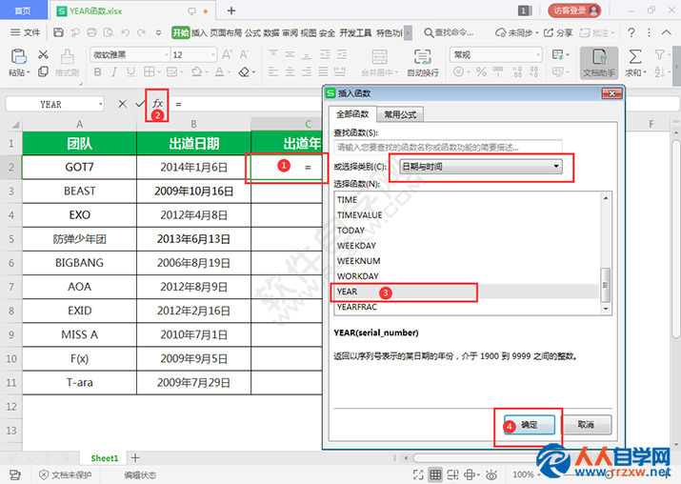Select the 全部函数 tab in the dialog
Image resolution: width=681 pixels, height=484 pixels.
tap(352, 113)
